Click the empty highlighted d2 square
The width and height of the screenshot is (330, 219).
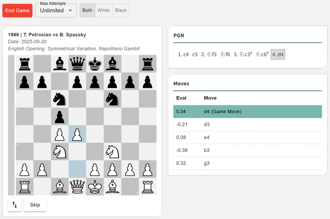coord(77,169)
